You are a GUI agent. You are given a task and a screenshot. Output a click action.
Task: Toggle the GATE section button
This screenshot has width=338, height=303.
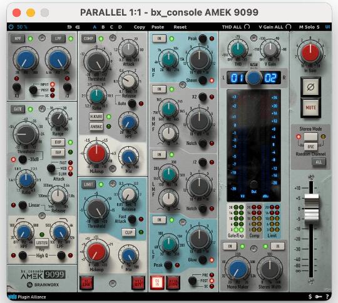coord(18,109)
